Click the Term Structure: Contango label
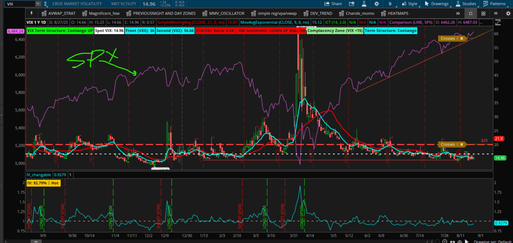This screenshot has width=513, height=243. tap(390, 31)
